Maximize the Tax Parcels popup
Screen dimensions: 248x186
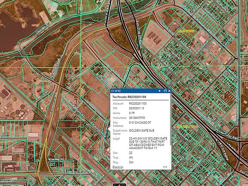[x=165, y=91]
